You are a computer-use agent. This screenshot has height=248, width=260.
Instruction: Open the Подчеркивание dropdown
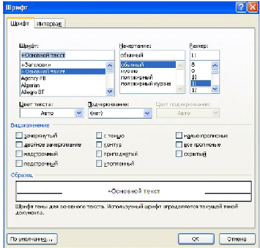147,113
